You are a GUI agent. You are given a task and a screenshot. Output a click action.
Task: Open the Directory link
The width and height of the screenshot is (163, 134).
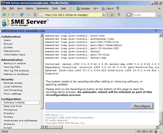point(9,113)
